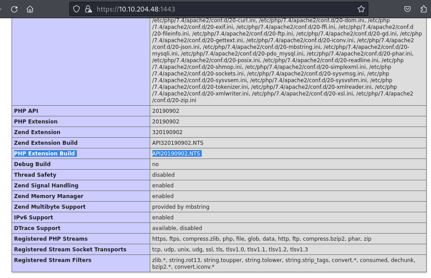Select Zend Memory Manager enabled value
This screenshot has height=278, width=431.
coord(163,196)
